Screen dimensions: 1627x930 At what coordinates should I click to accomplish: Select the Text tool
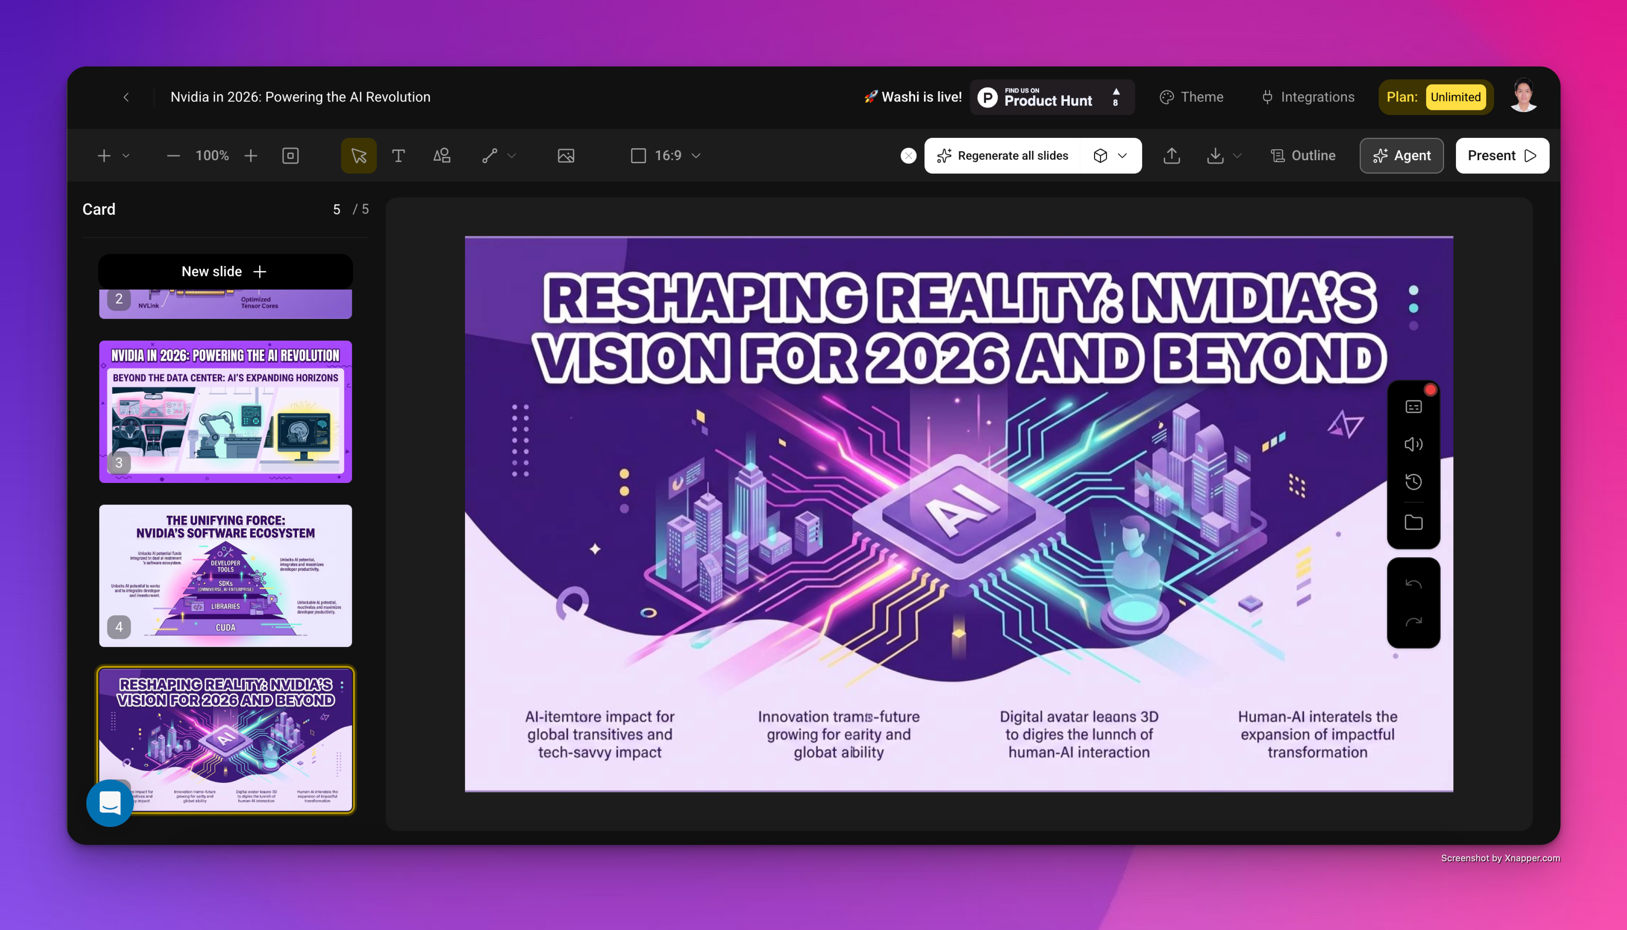point(399,156)
